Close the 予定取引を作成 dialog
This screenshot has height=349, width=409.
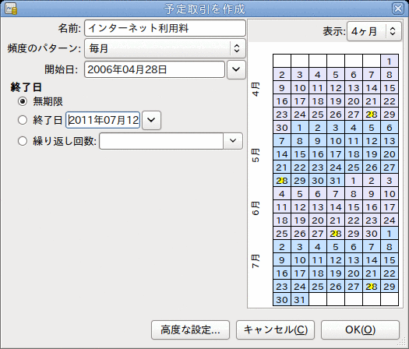tap(398, 9)
